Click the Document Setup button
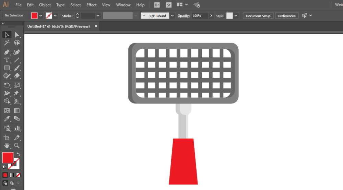Viewport: 343px width, 190px height. pyautogui.click(x=258, y=16)
